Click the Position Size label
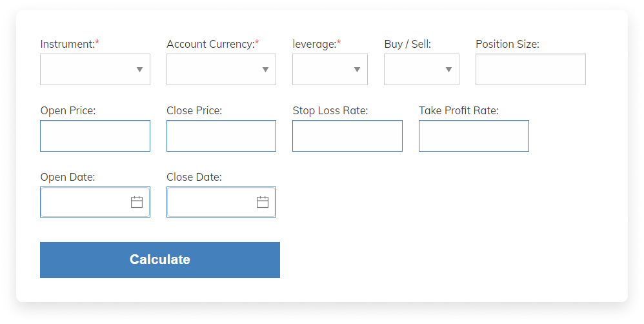Image resolution: width=644 pixels, height=324 pixels. coord(507,44)
